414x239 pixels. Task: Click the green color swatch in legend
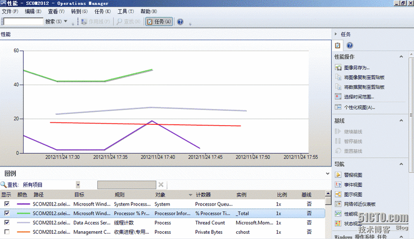click(23, 213)
